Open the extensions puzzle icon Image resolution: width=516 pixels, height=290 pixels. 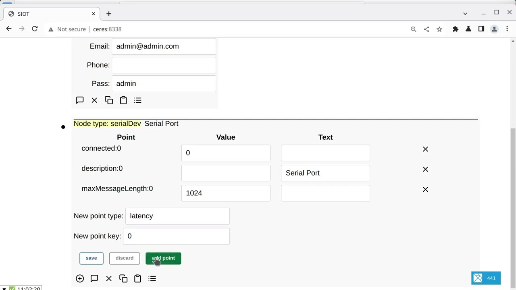pyautogui.click(x=456, y=29)
